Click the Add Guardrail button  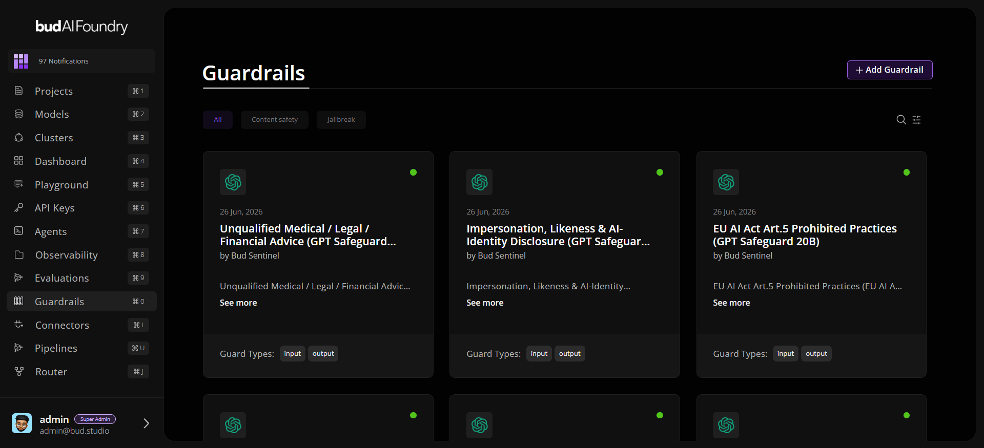890,70
